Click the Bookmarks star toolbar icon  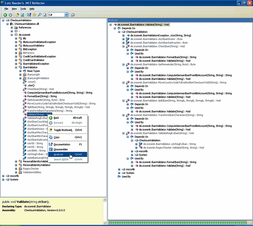click(x=34, y=15)
